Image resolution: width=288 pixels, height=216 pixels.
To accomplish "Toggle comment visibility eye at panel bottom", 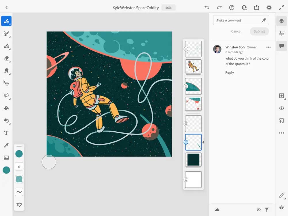I will click(x=259, y=210).
